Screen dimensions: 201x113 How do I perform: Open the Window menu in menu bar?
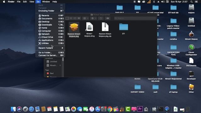coord(46,2)
